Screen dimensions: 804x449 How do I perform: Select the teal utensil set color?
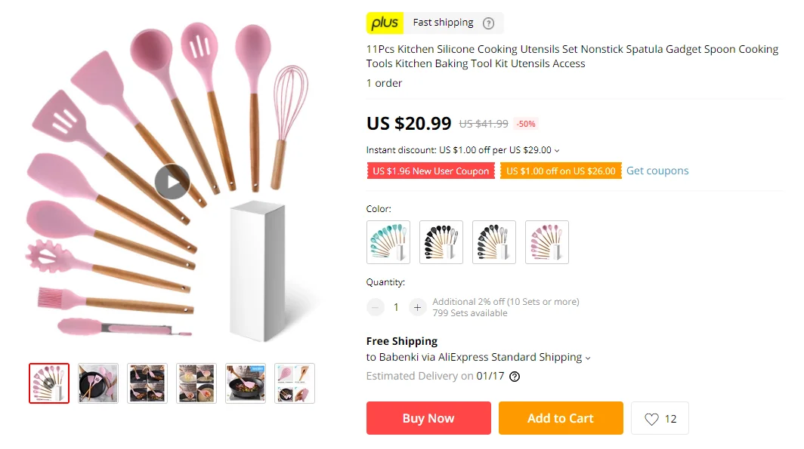(388, 242)
